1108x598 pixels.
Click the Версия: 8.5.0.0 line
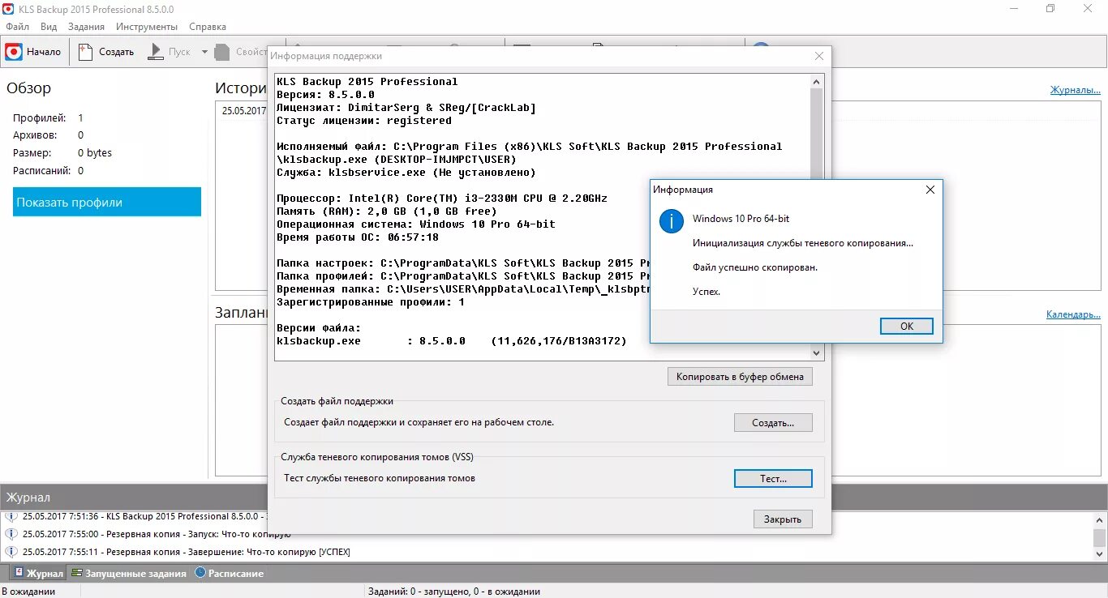point(325,95)
